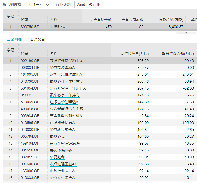197x183 pixels.
Task: Collapse panel with double-chevron icon
Action: pyautogui.click(x=186, y=33)
